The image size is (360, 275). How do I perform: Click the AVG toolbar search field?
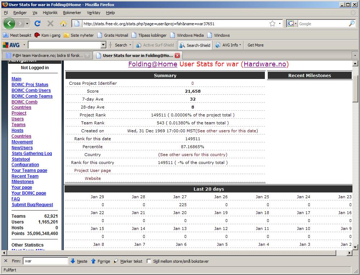tap(65, 45)
